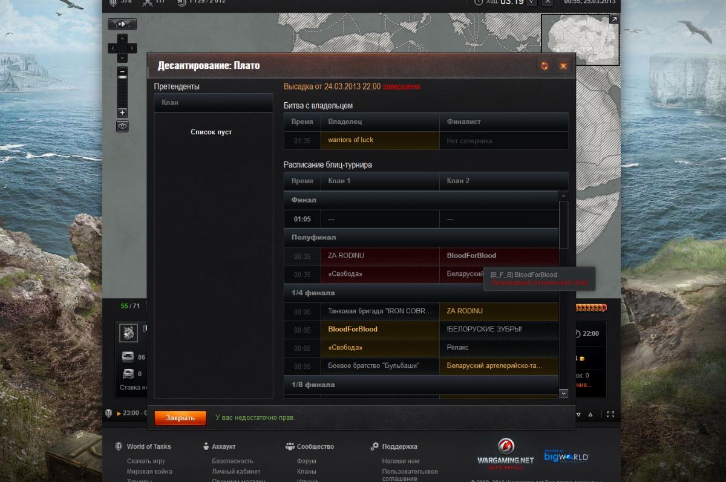The width and height of the screenshot is (726, 482).
Task: Click the zoom in plus button
Action: 122,113
